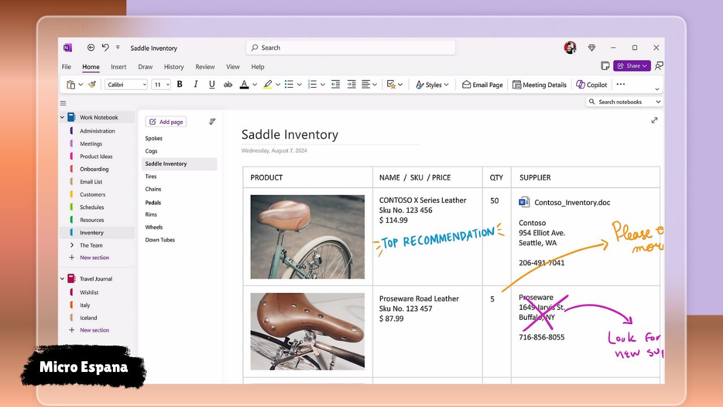Screen dimensions: 723x407
Task: Click the Decrease Indent icon
Action: click(x=336, y=84)
